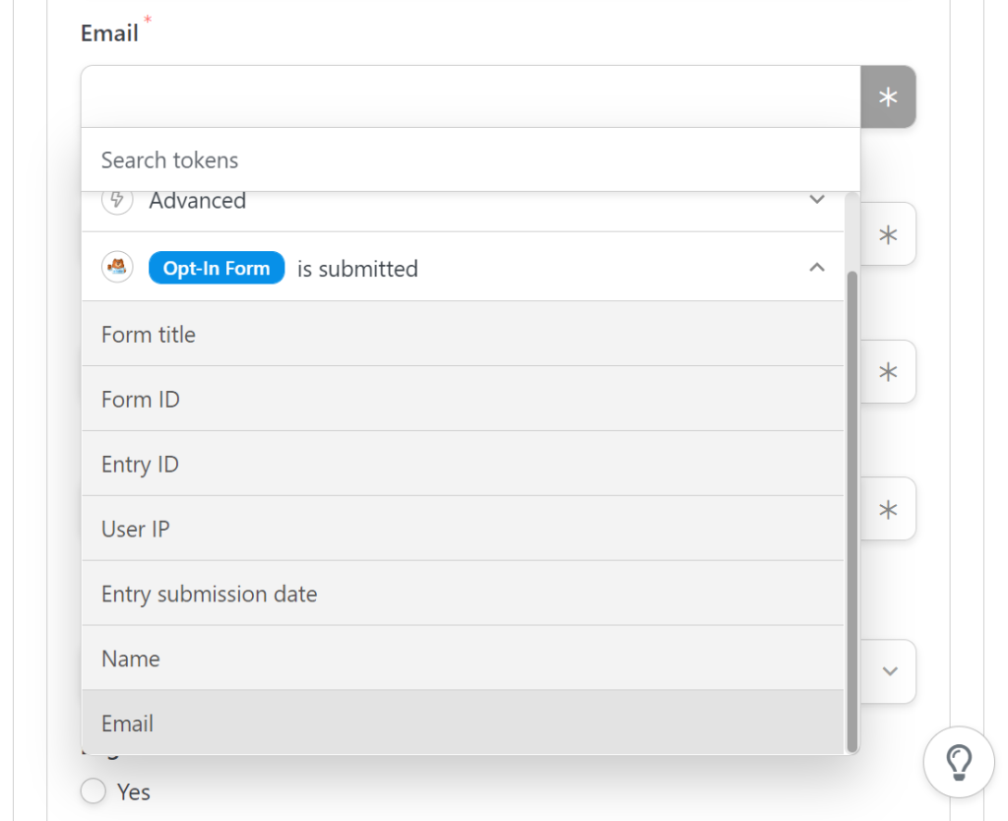Open the lightbulb help button

[959, 762]
